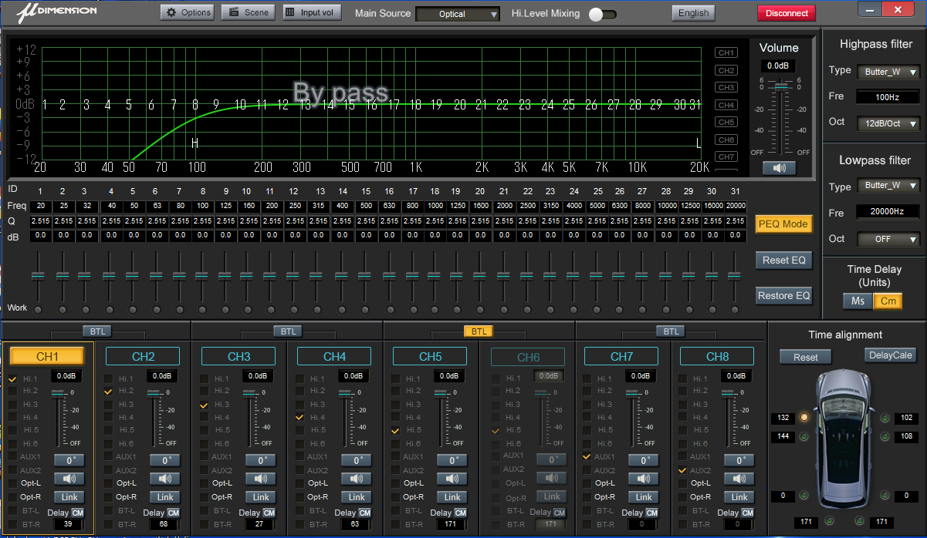The width and height of the screenshot is (927, 538).
Task: Click the Reset EQ button
Action: [x=783, y=260]
